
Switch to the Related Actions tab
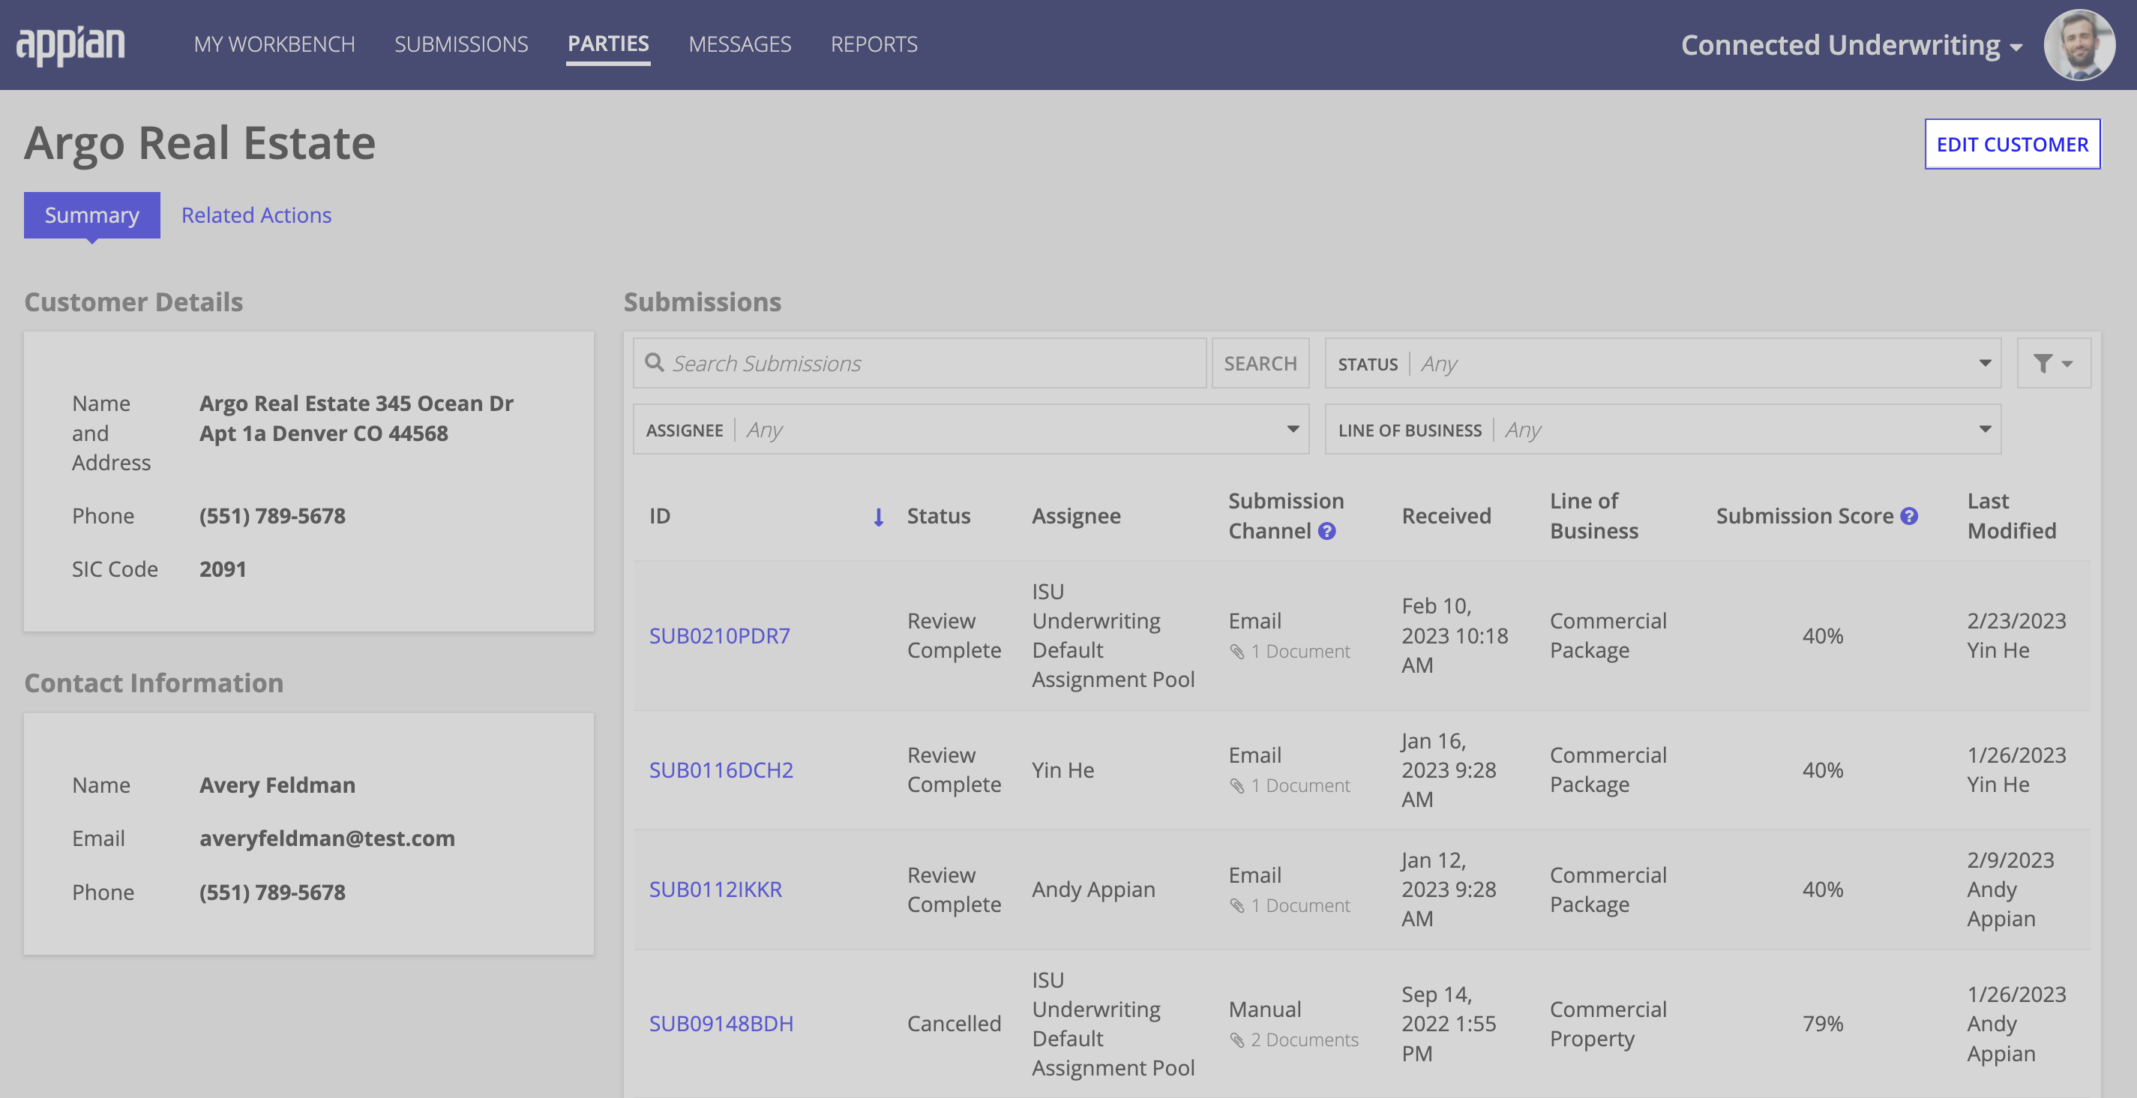(256, 214)
